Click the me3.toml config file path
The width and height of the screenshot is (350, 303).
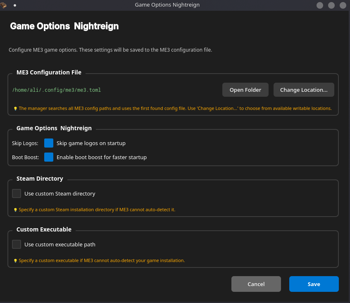pos(57,90)
